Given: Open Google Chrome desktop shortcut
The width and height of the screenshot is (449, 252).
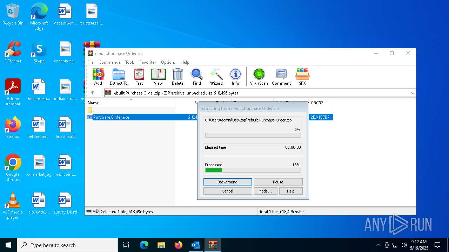Looking at the screenshot, I should click(x=13, y=168).
